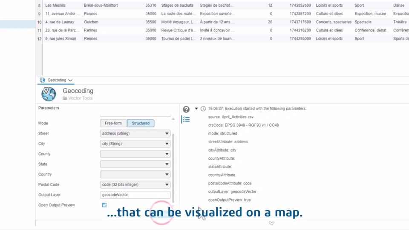Screen dimensions: 409x230
Task: Click the cell '4, rue de Launay'
Action: 60,22
